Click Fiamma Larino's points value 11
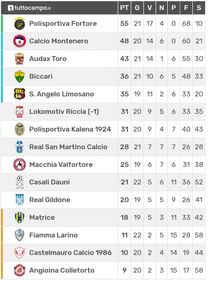The width and height of the screenshot is (208, 281). click(x=124, y=235)
